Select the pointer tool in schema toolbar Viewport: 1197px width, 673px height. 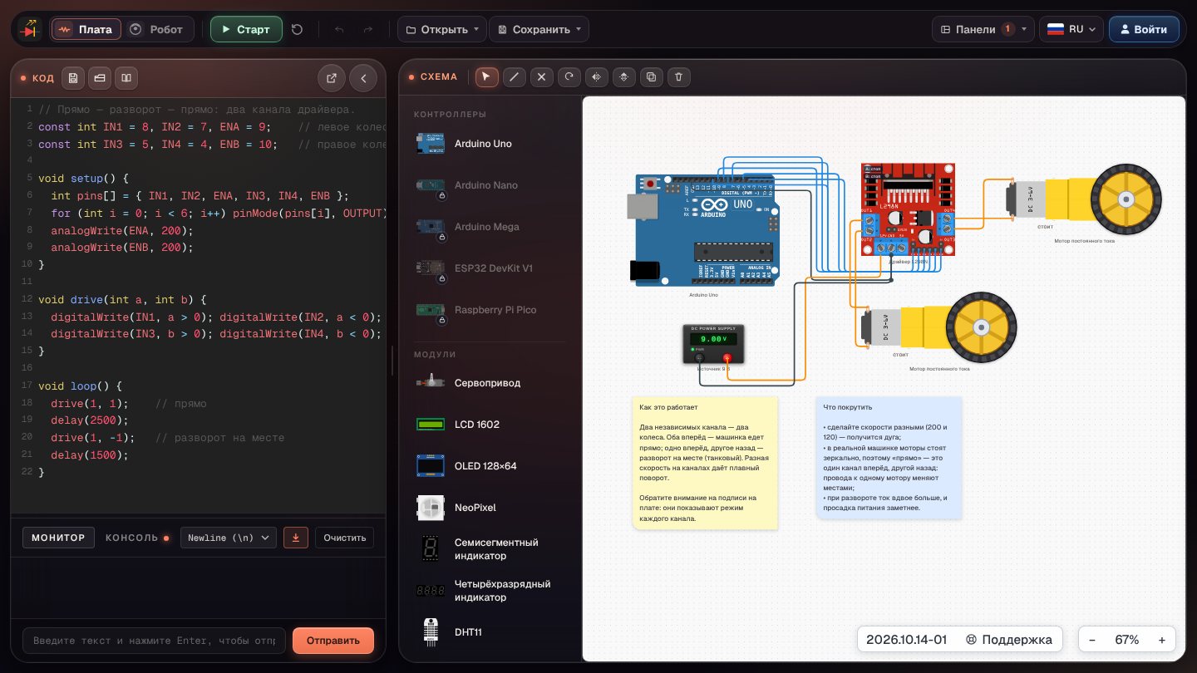(x=487, y=77)
